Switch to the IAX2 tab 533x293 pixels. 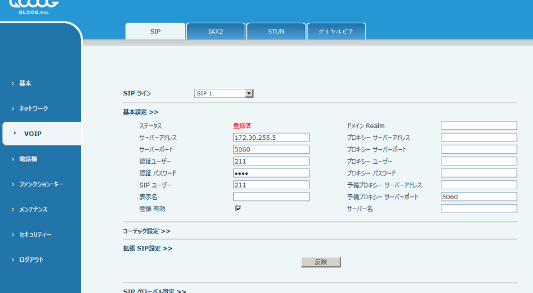click(215, 32)
